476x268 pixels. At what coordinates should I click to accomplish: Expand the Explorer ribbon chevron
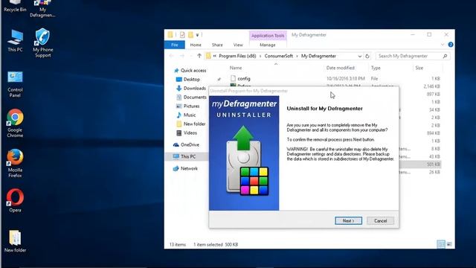tap(443, 45)
